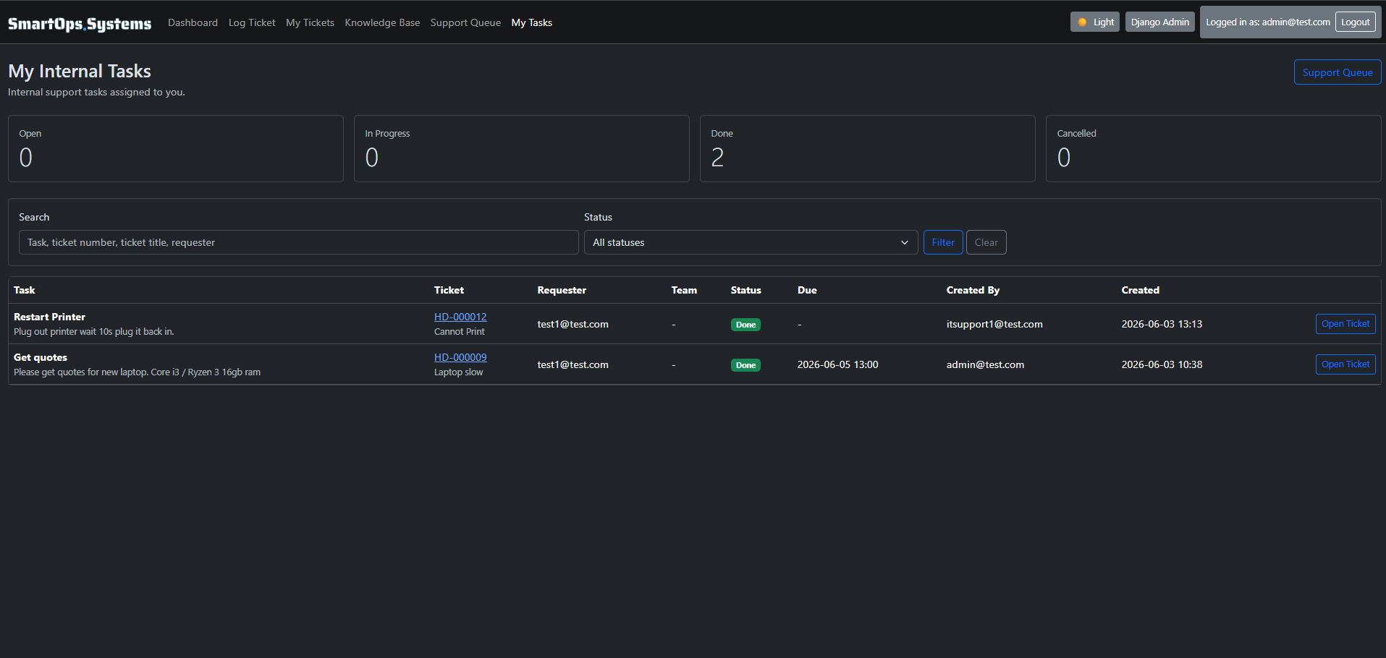Click the Restart Printer task title
The image size is (1386, 658).
tap(49, 317)
